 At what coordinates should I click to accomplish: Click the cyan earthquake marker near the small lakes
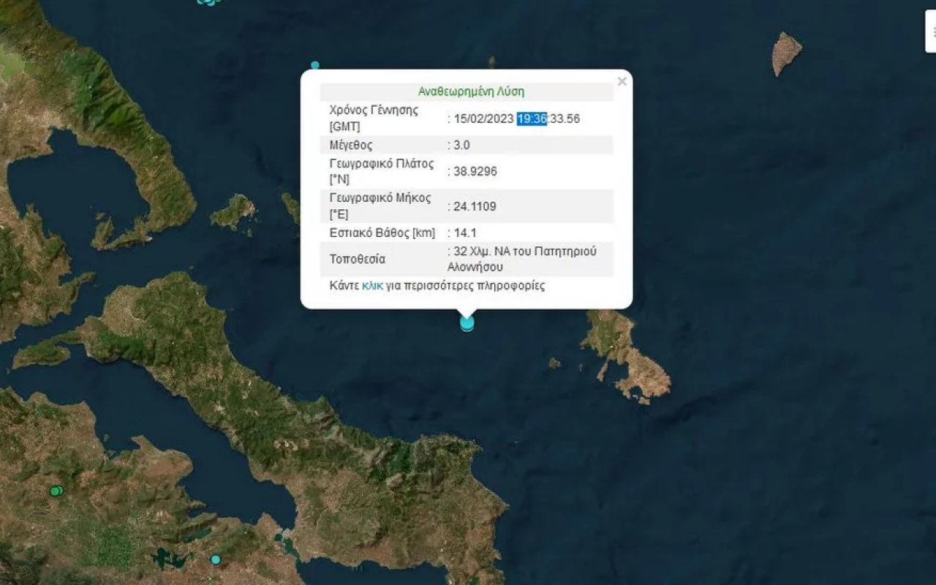pyautogui.click(x=216, y=559)
